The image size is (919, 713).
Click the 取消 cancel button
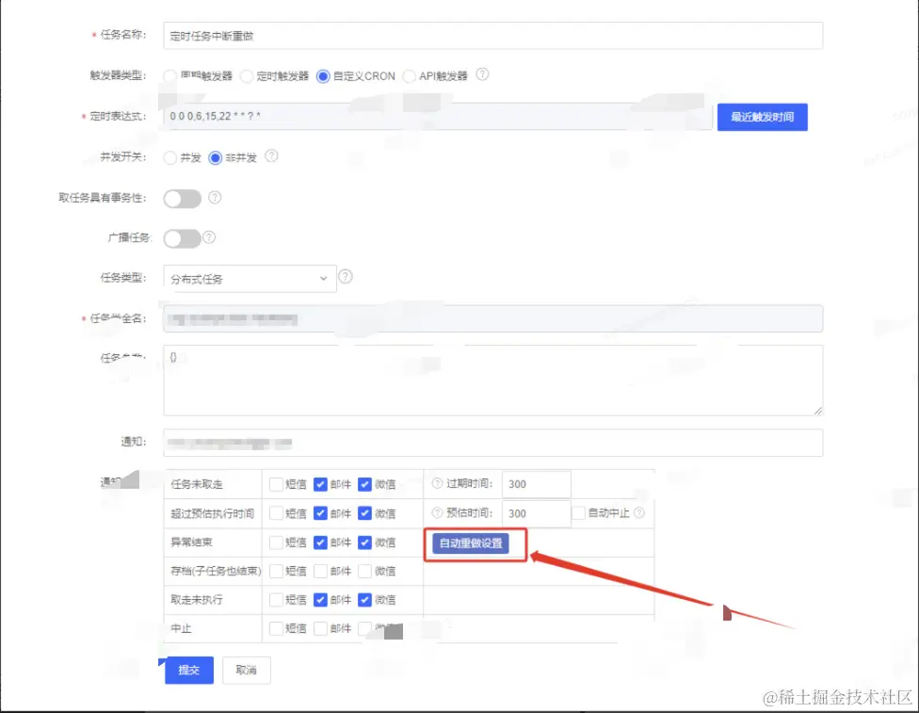246,671
